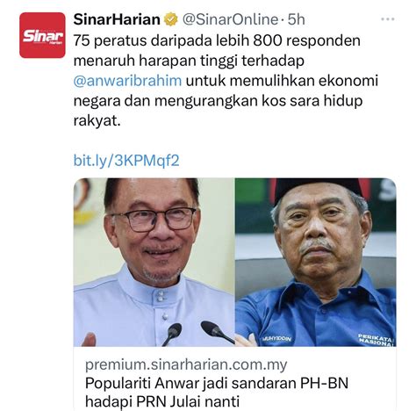Follow the bit.ly/3KPMqf2 link
Viewport: 416px width, 411px height.
click(x=126, y=161)
